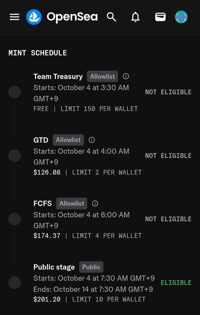Click the OpenSea wordmark

tap(72, 17)
